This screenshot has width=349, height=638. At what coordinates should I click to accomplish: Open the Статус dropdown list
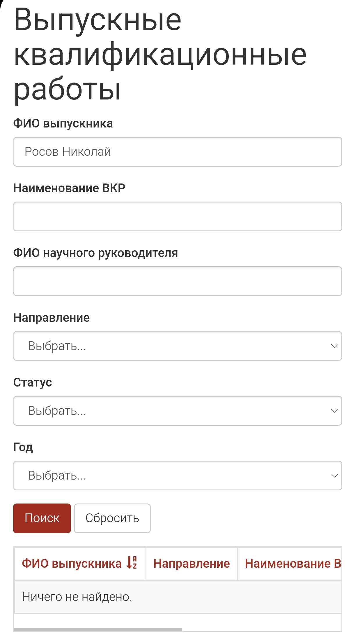click(178, 411)
